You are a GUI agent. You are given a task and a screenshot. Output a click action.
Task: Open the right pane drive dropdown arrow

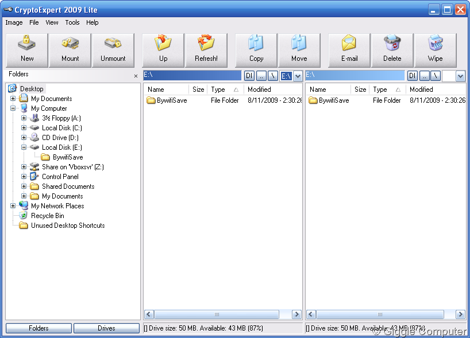coord(461,76)
